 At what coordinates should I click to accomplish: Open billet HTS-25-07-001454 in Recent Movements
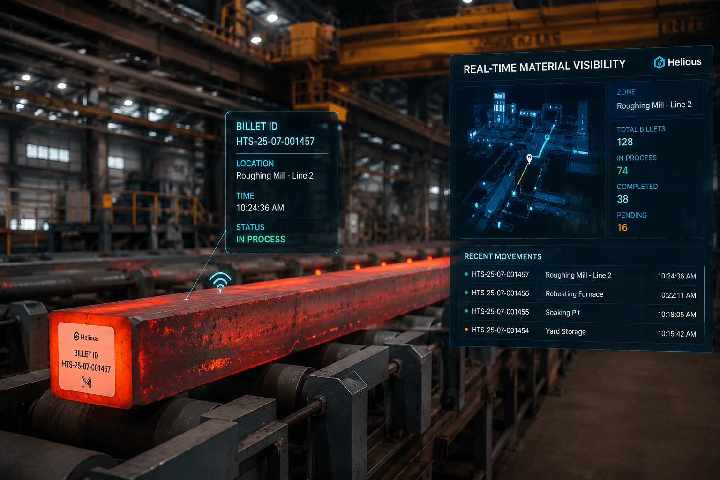(500, 330)
